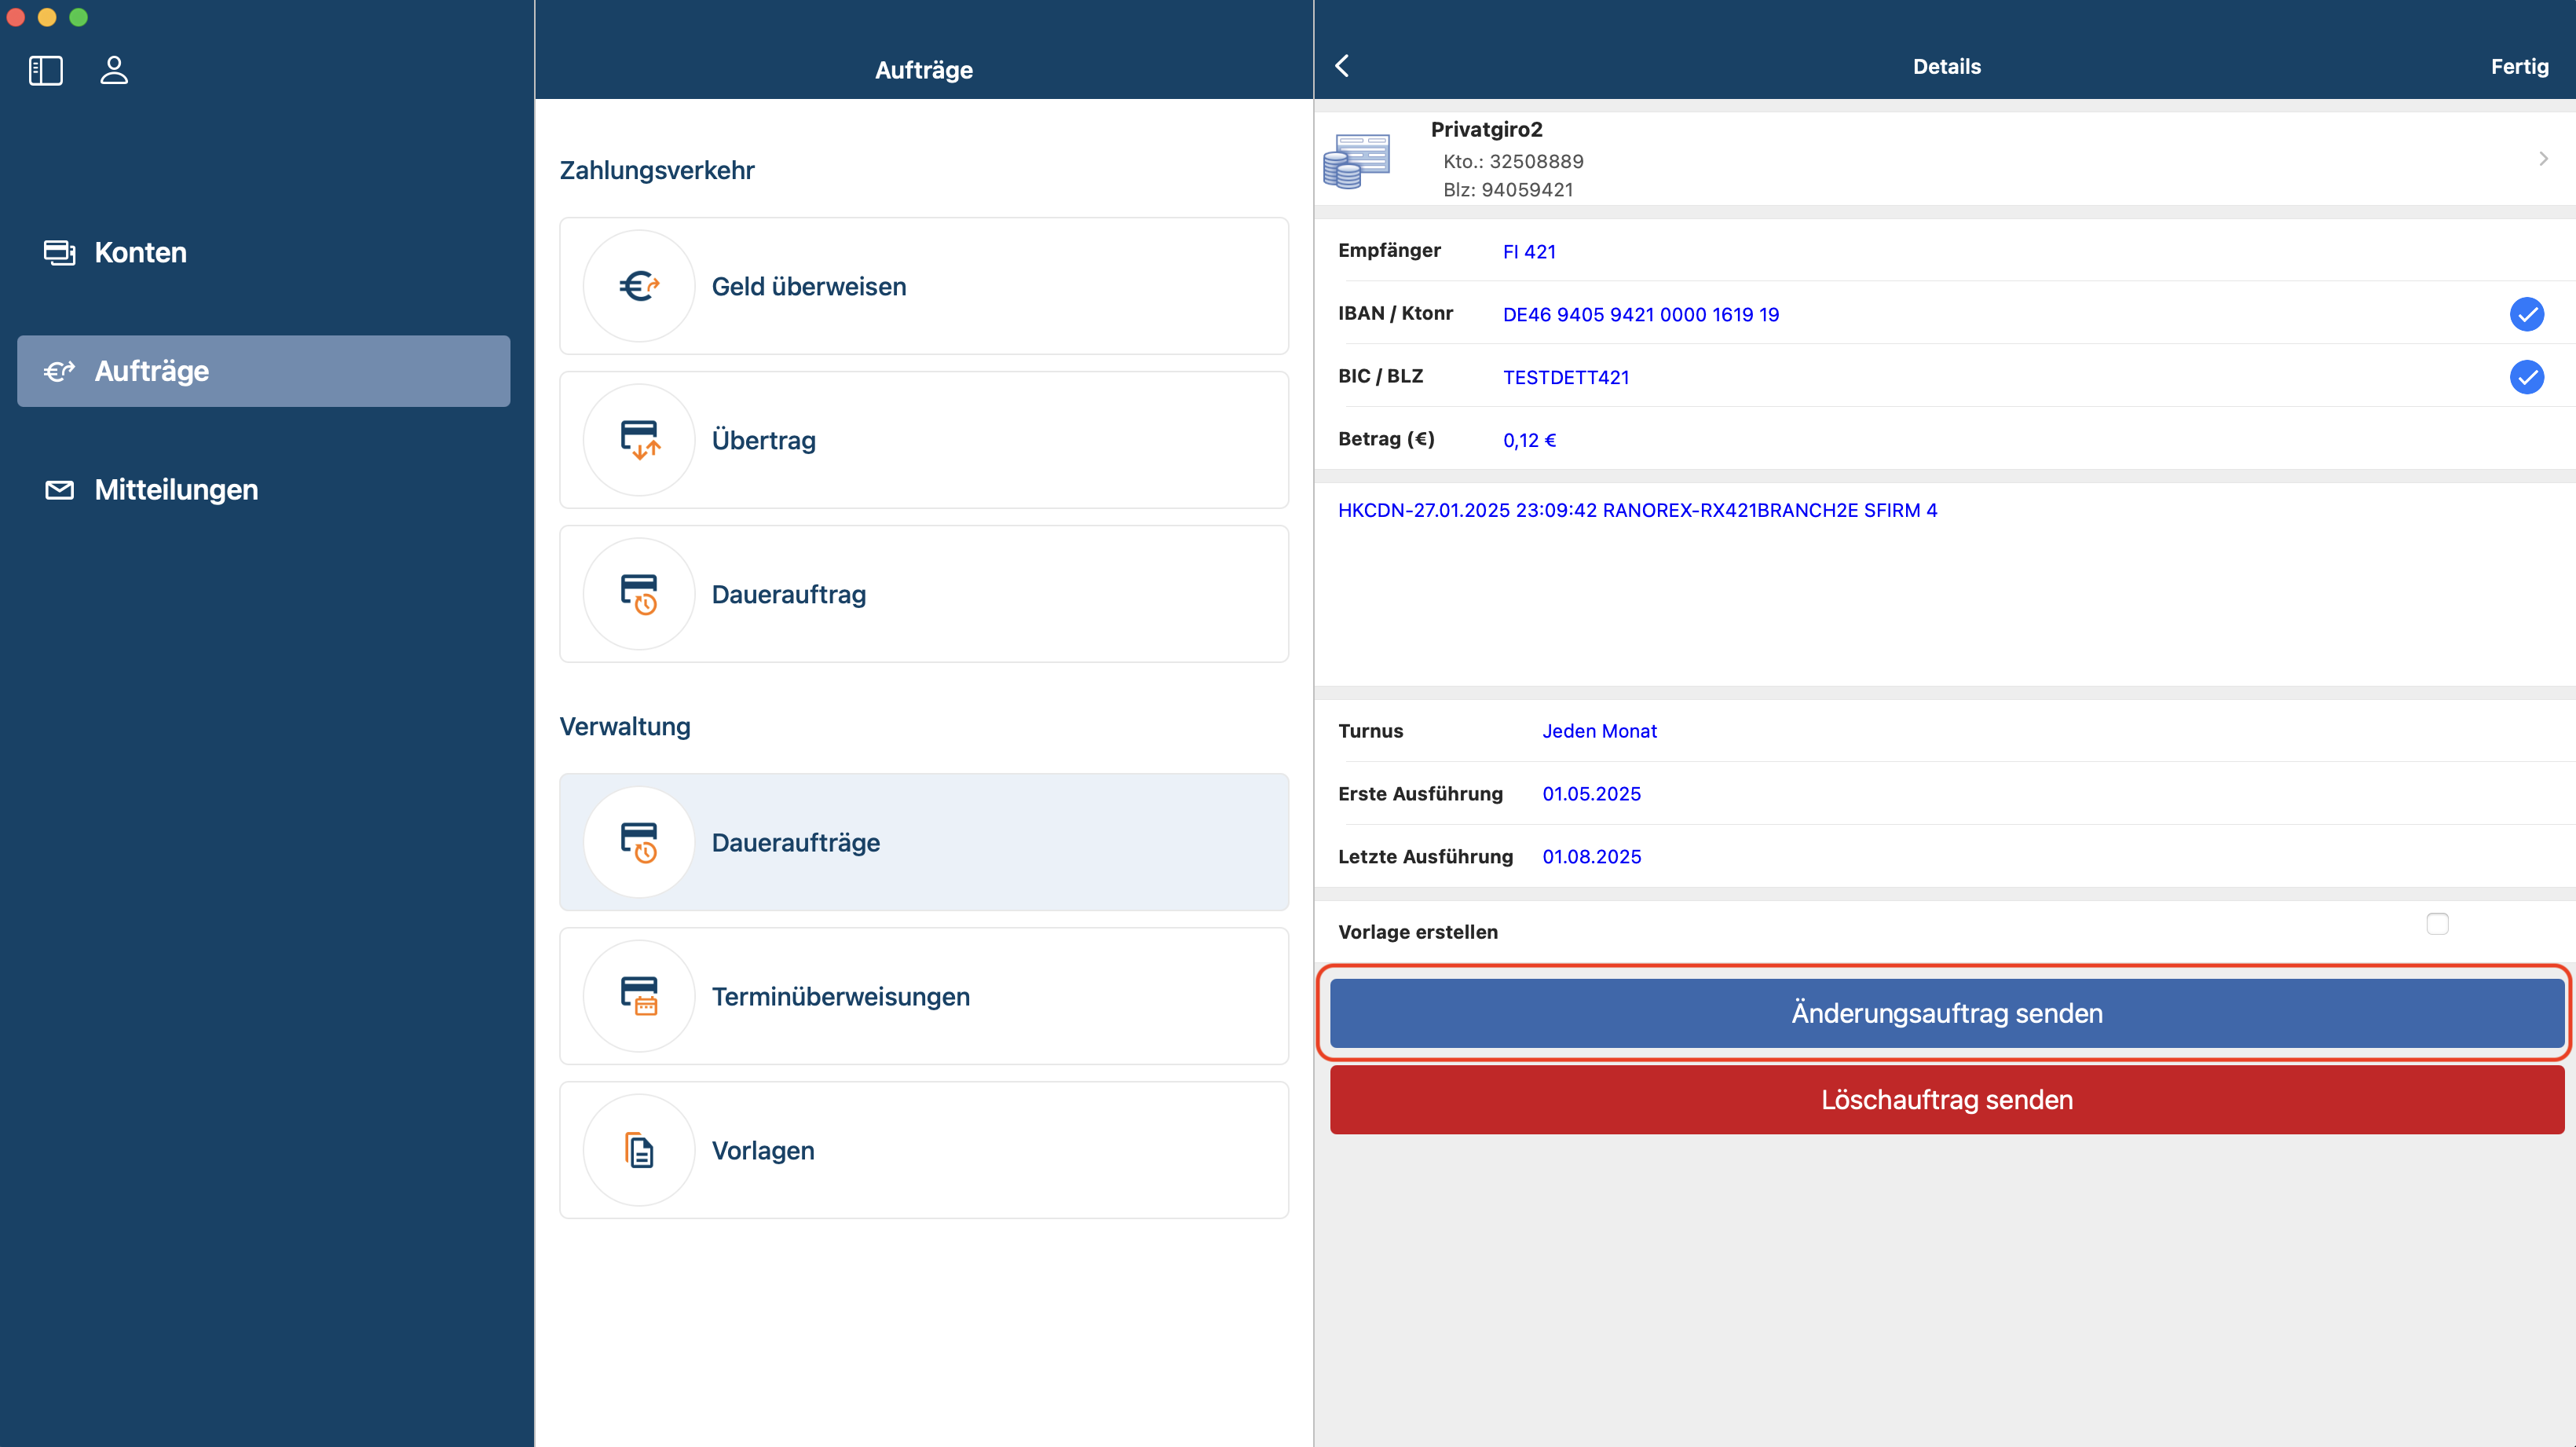2576x1447 pixels.
Task: Expand Privatgiro2 account chevron
Action: coord(2543,159)
